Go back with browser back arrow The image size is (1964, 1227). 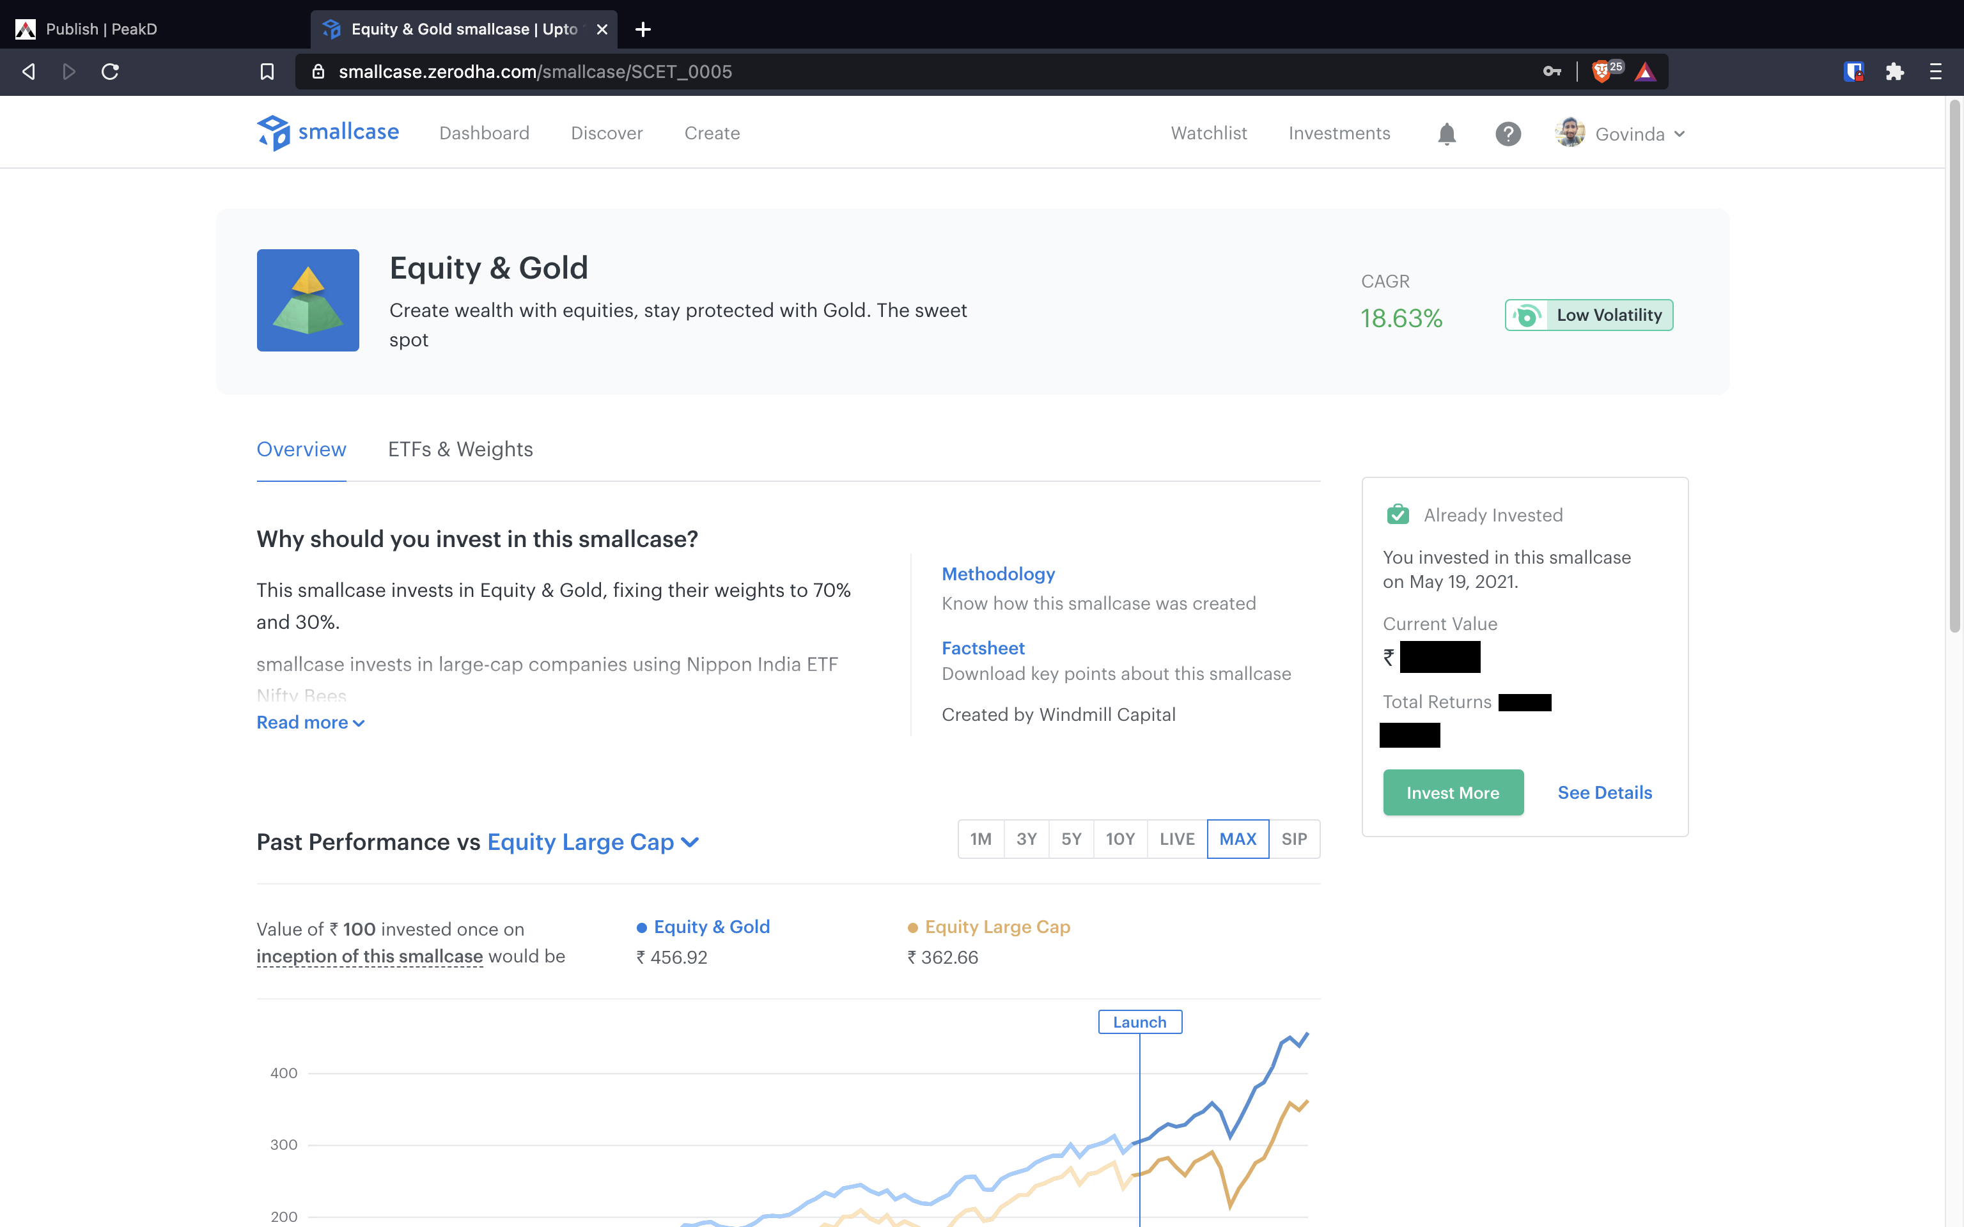[x=28, y=72]
